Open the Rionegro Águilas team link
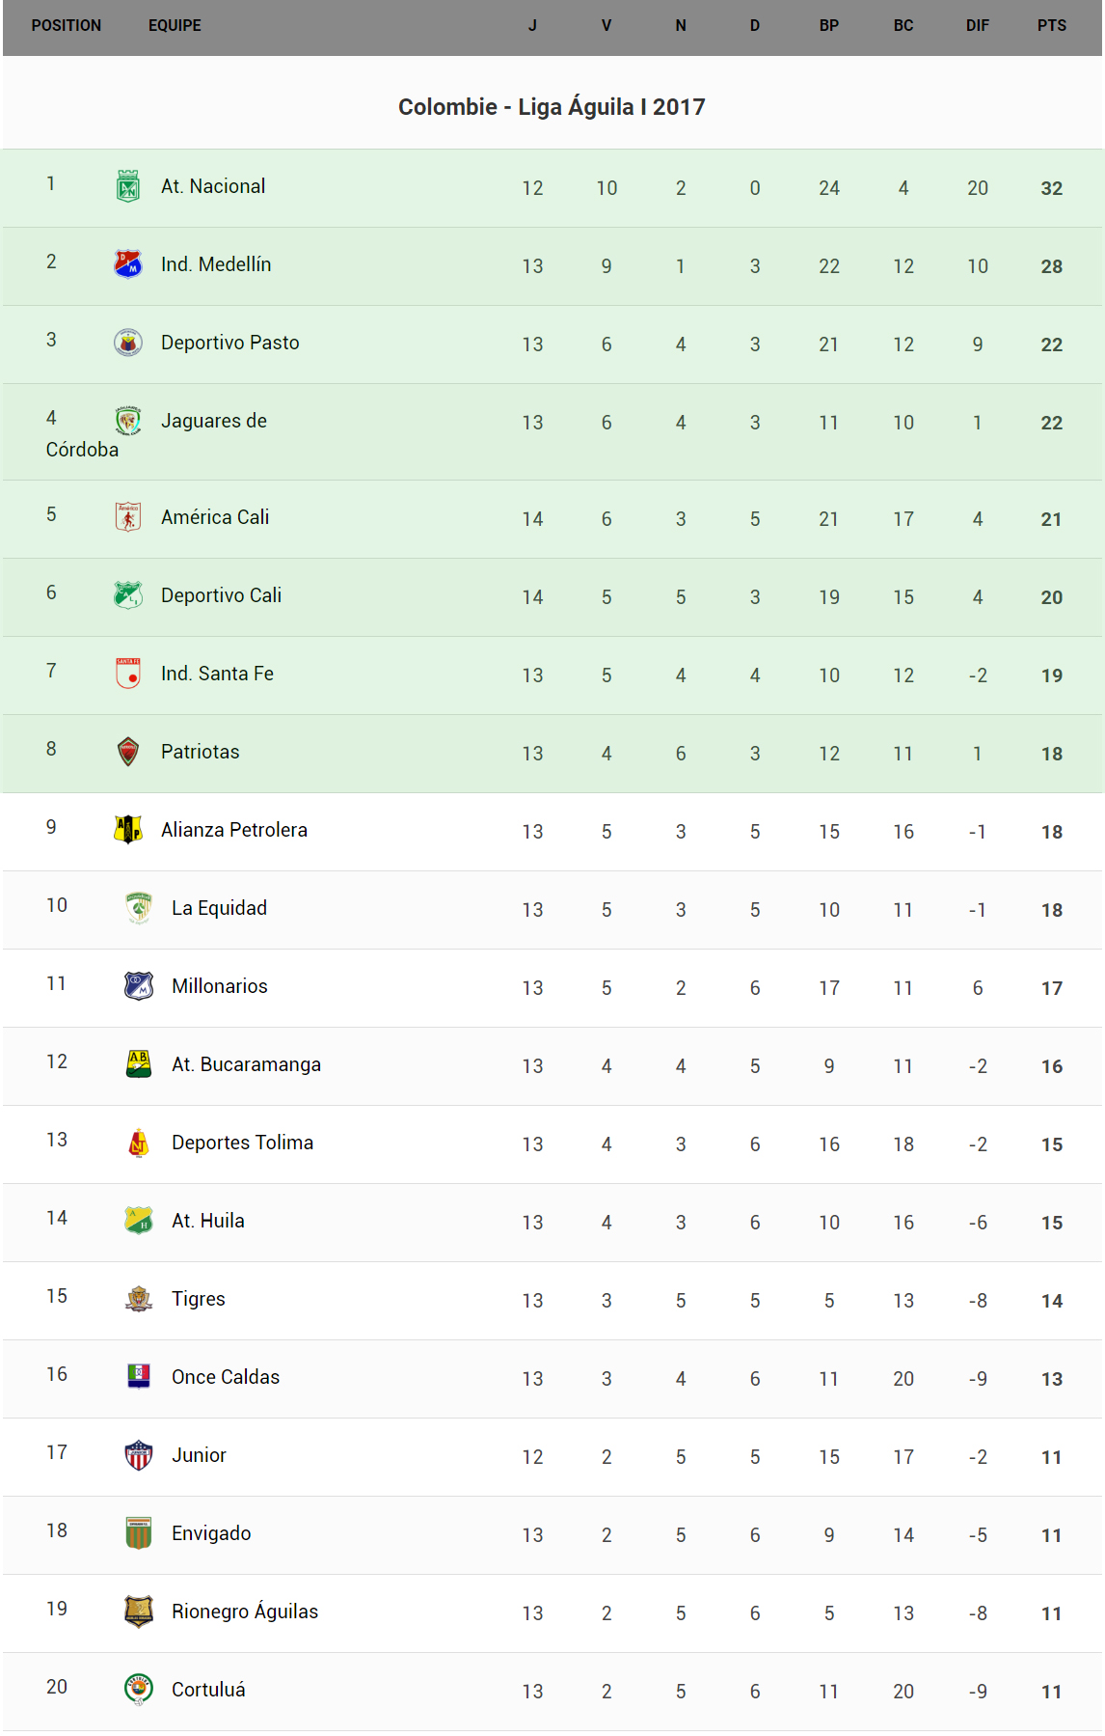Image resolution: width=1105 pixels, height=1736 pixels. point(245,1612)
